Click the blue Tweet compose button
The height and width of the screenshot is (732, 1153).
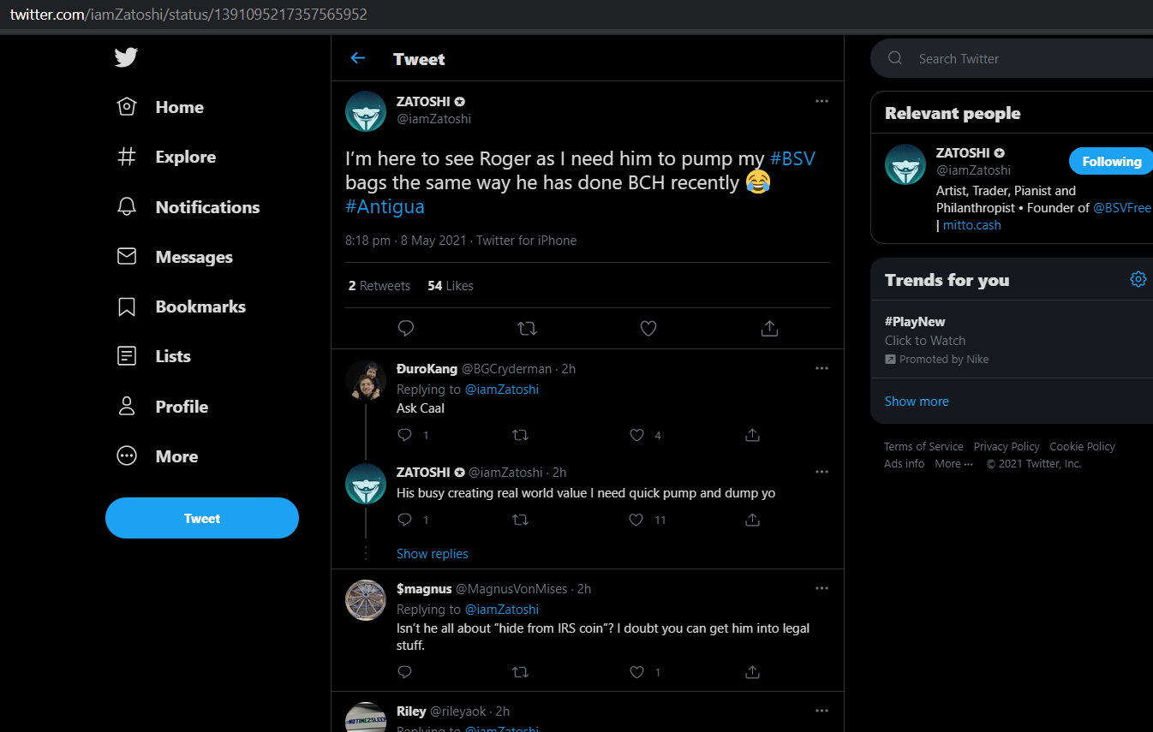[202, 518]
